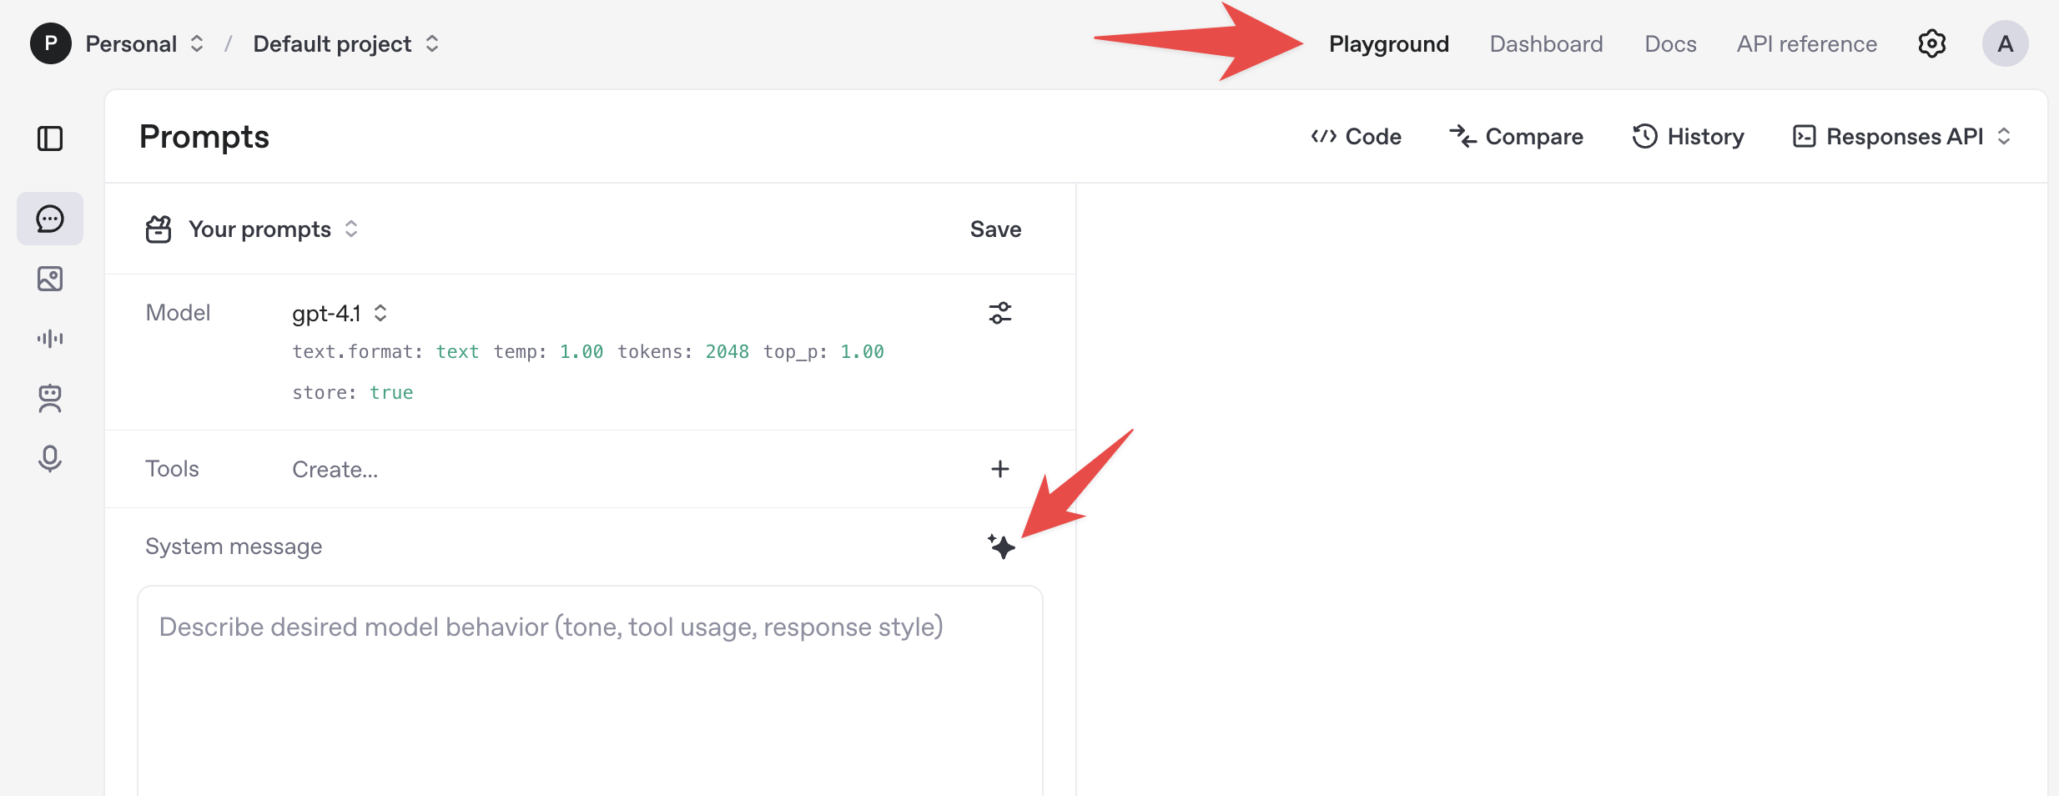The image size is (2059, 796).
Task: Click the Your prompts clapper icon
Action: [159, 229]
